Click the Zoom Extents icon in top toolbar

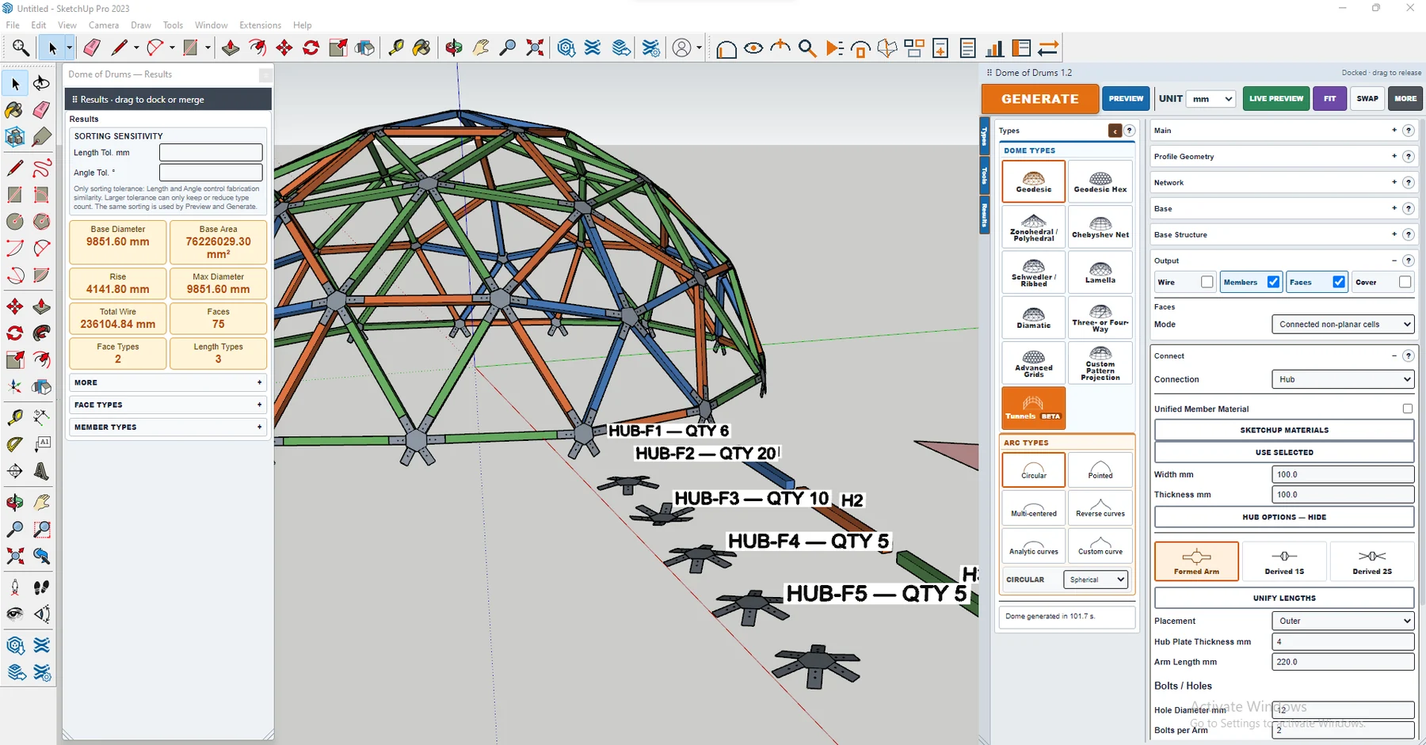tap(536, 48)
